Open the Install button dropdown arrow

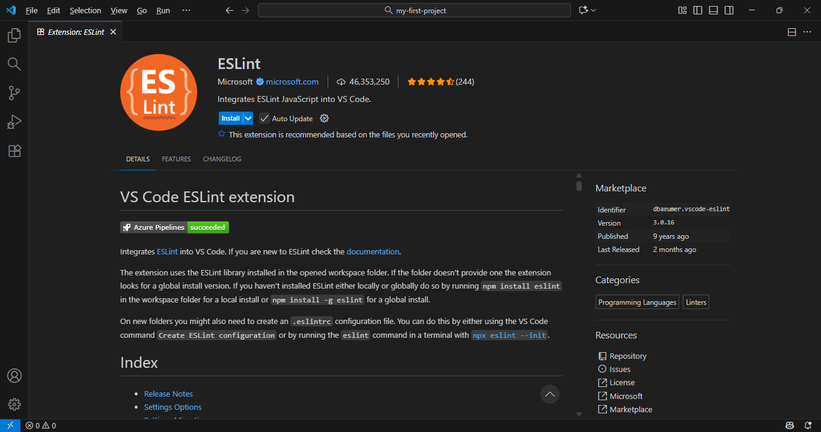[x=247, y=118]
